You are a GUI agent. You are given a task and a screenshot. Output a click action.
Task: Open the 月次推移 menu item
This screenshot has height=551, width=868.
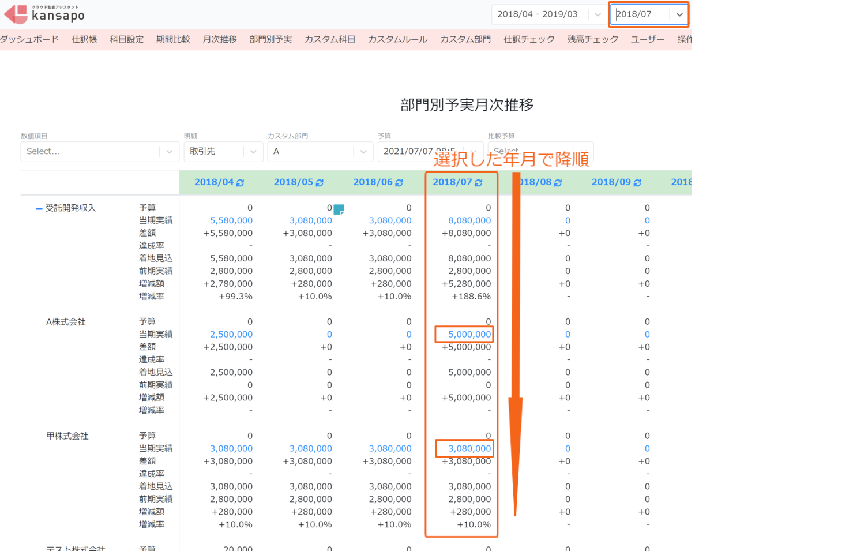point(220,39)
